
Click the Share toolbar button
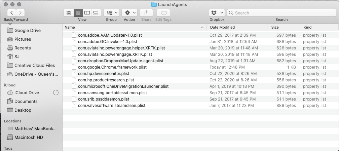[x=146, y=13]
